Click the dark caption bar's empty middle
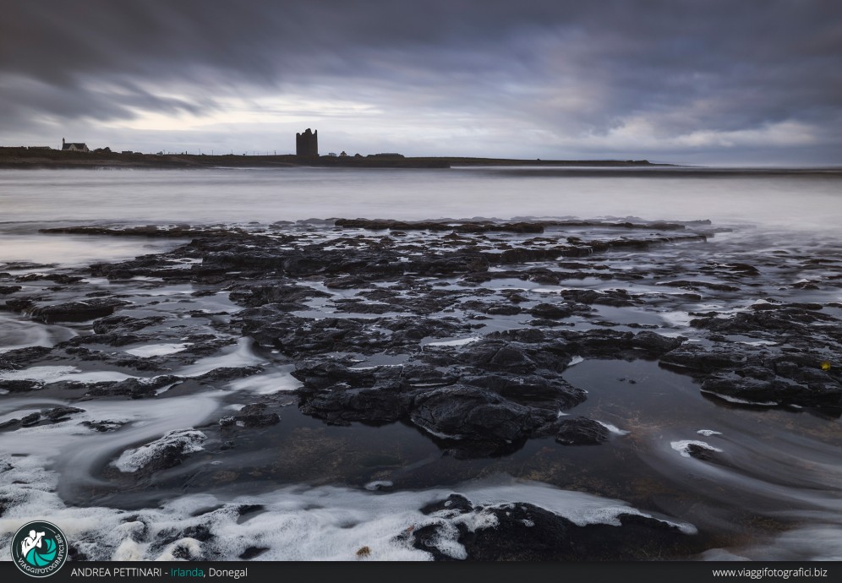Image resolution: width=842 pixels, height=583 pixels. (473, 573)
